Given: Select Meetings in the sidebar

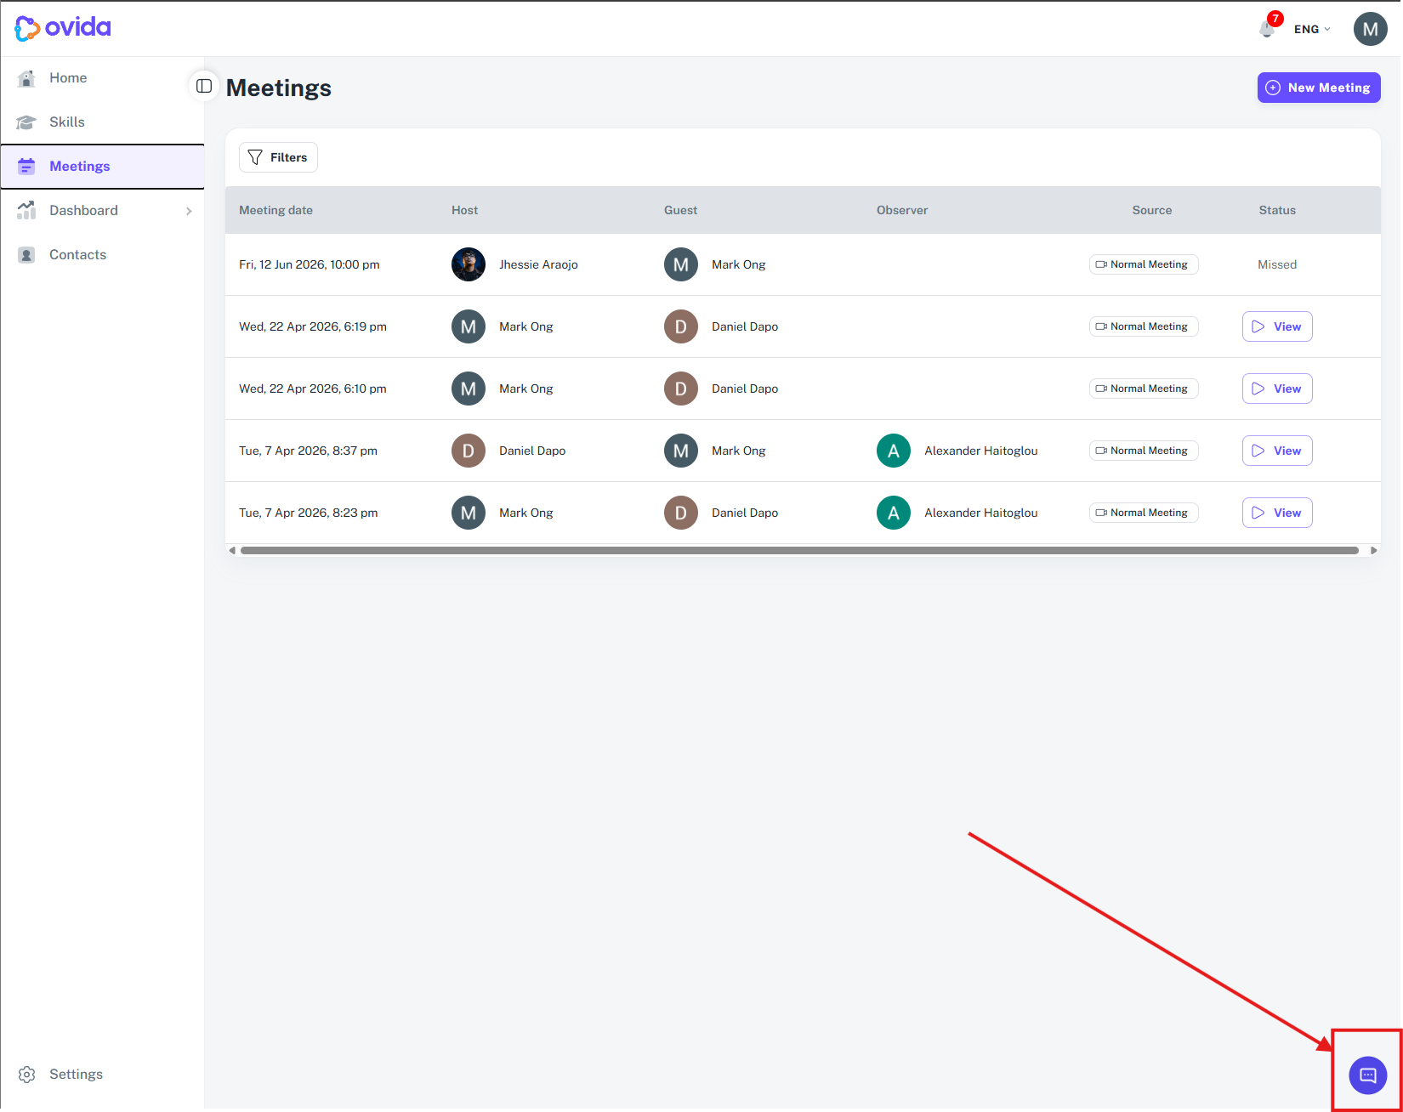Looking at the screenshot, I should pos(79,167).
